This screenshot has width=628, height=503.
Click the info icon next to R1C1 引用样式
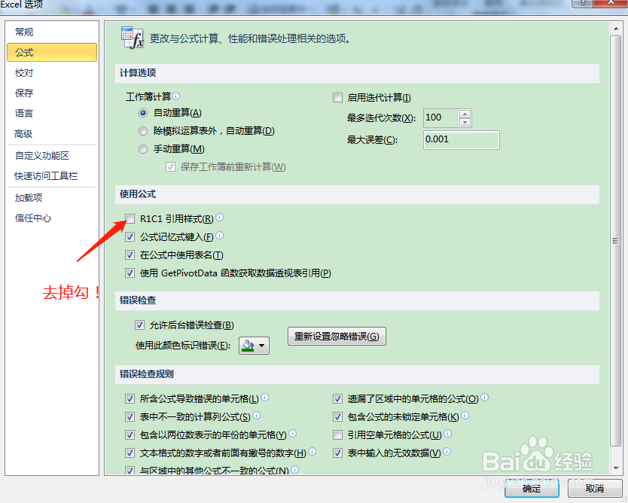pos(219,218)
